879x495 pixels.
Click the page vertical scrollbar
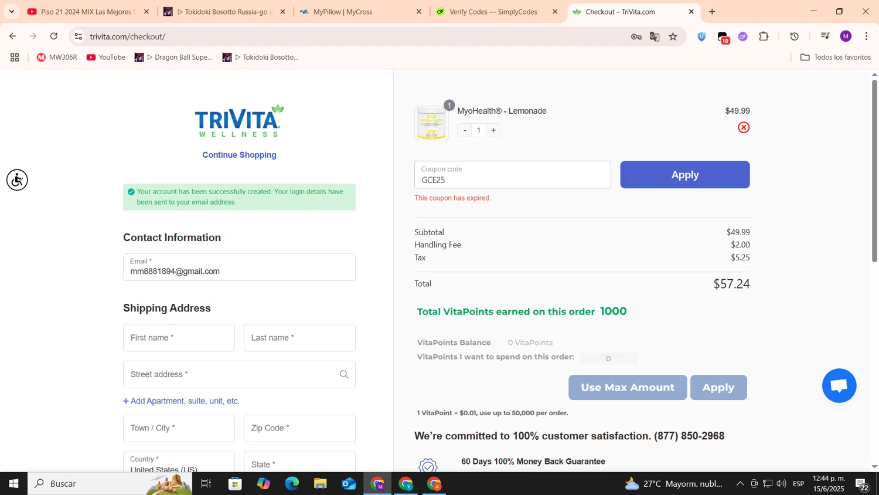point(874,170)
